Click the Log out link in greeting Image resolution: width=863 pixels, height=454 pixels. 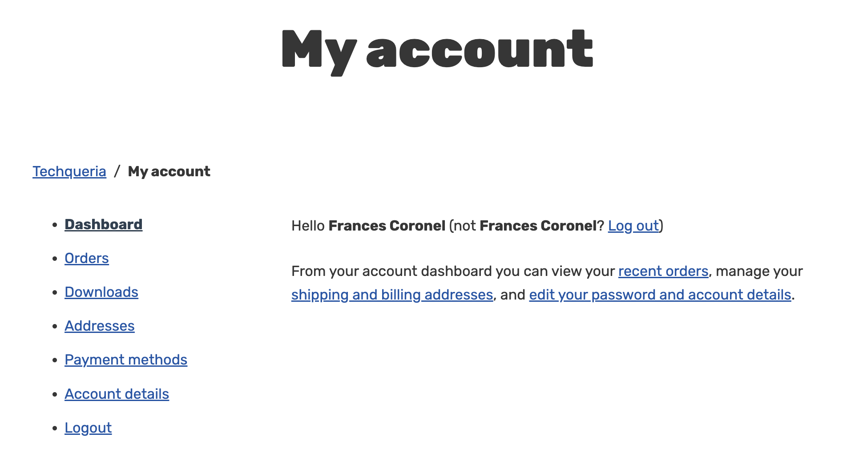633,226
